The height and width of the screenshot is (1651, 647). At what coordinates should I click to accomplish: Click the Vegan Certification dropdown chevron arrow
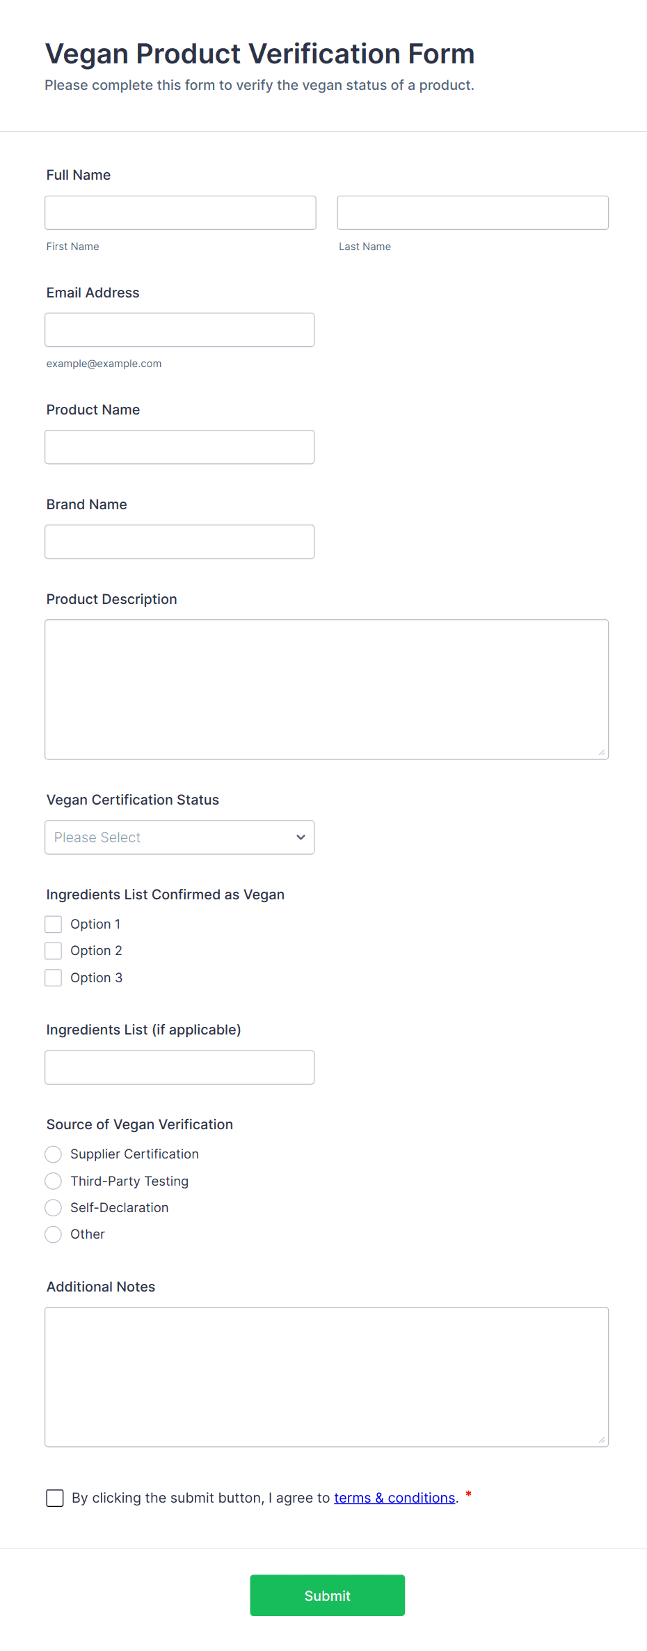301,837
